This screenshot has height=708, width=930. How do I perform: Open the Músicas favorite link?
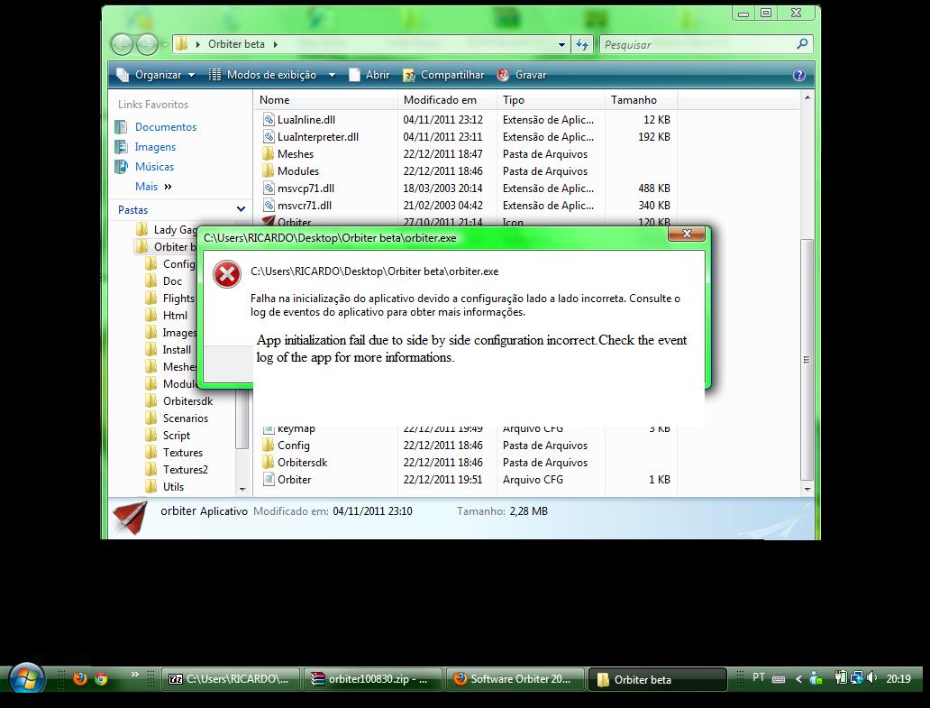(154, 167)
